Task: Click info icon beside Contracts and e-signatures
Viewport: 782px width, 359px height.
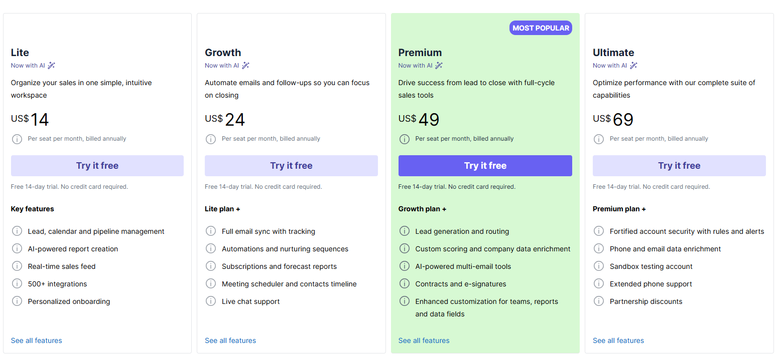Action: (x=405, y=284)
